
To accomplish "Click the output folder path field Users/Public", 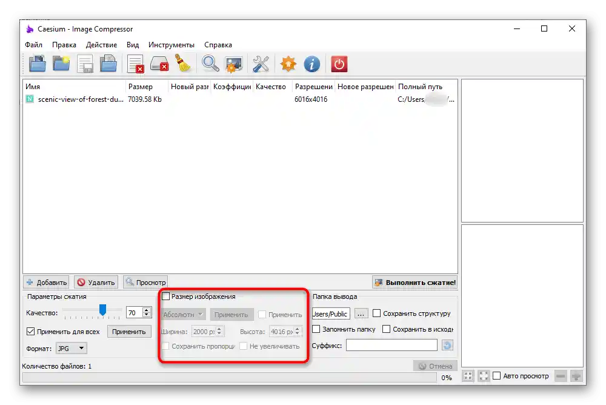I will click(x=331, y=313).
